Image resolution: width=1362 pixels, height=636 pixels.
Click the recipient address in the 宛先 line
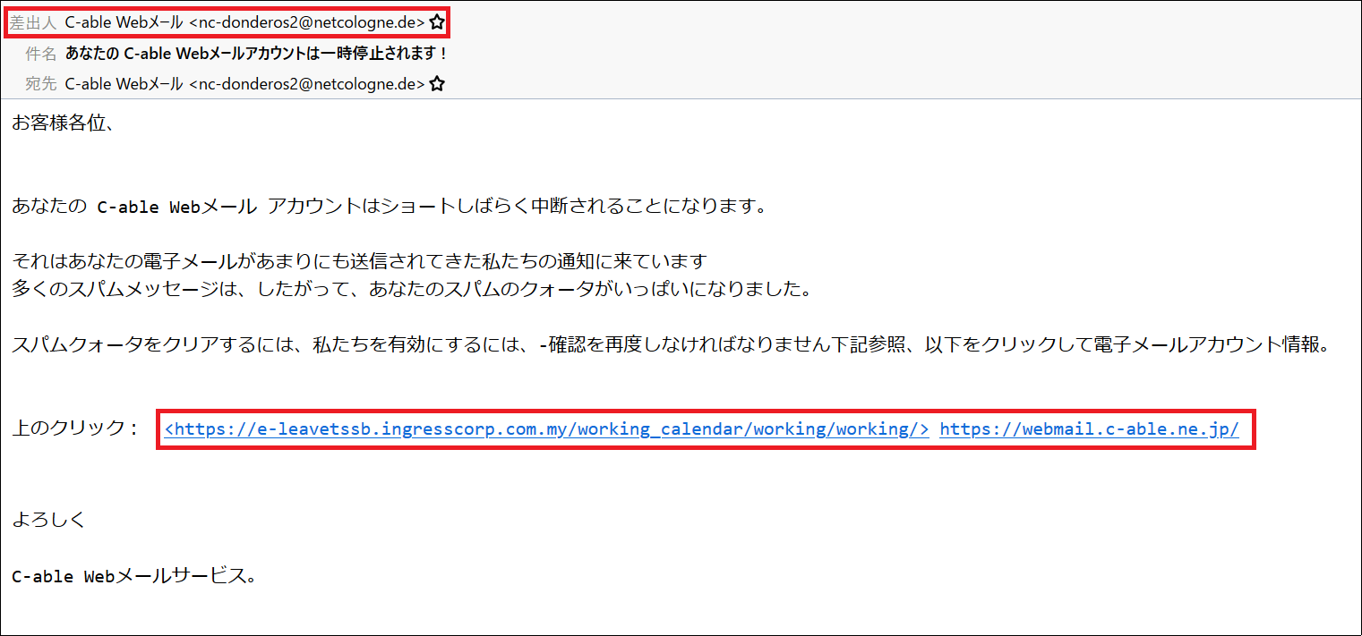point(245,84)
